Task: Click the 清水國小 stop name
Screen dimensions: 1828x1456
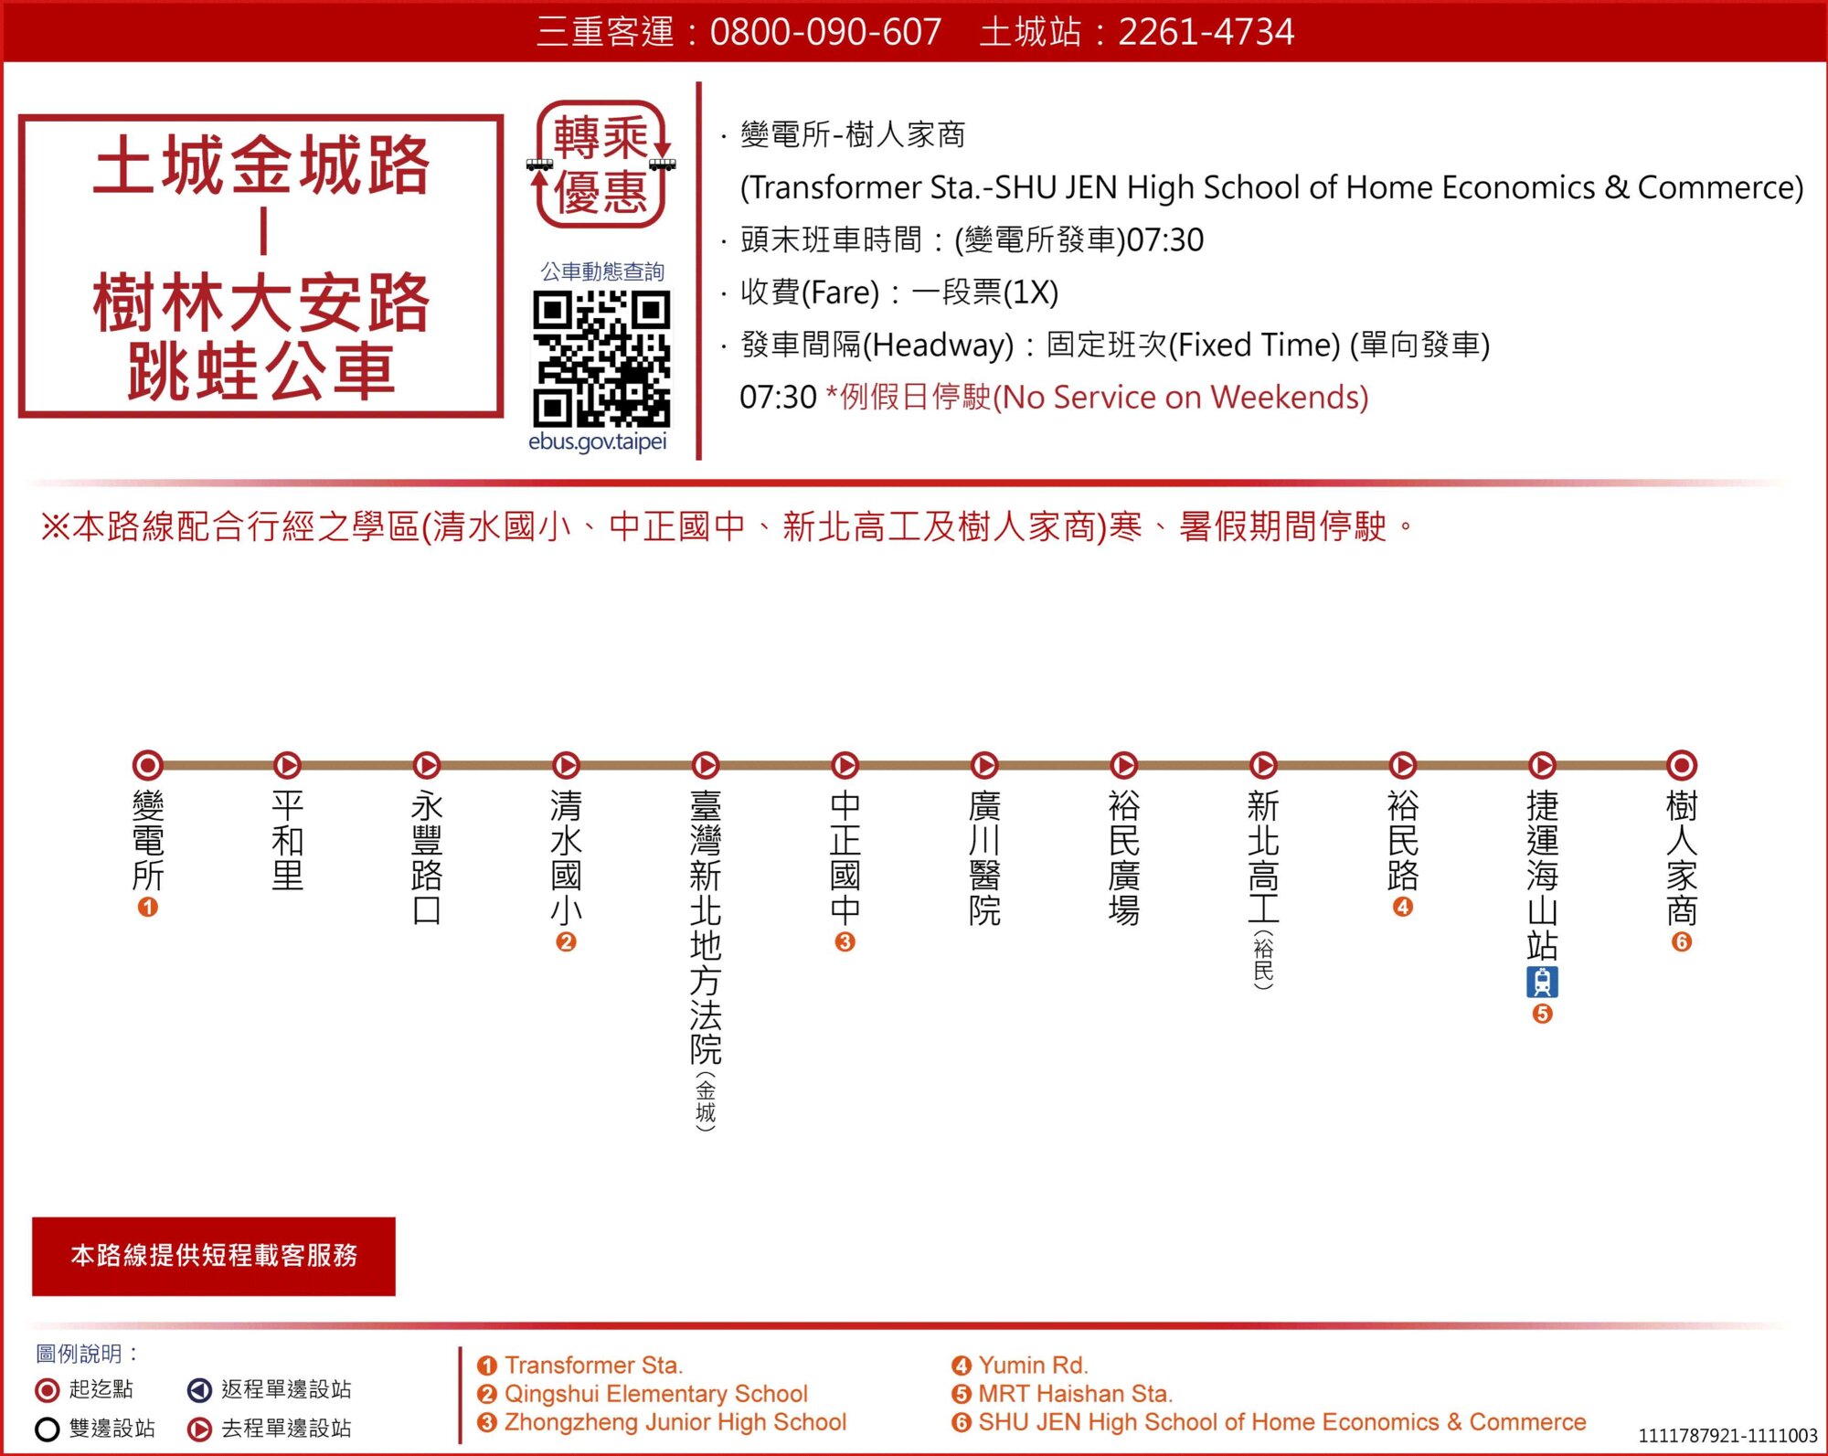Action: (x=566, y=857)
